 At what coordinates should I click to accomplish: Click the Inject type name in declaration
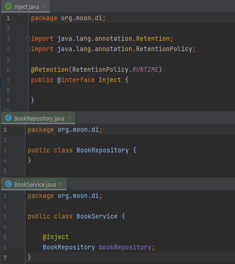tap(110, 80)
